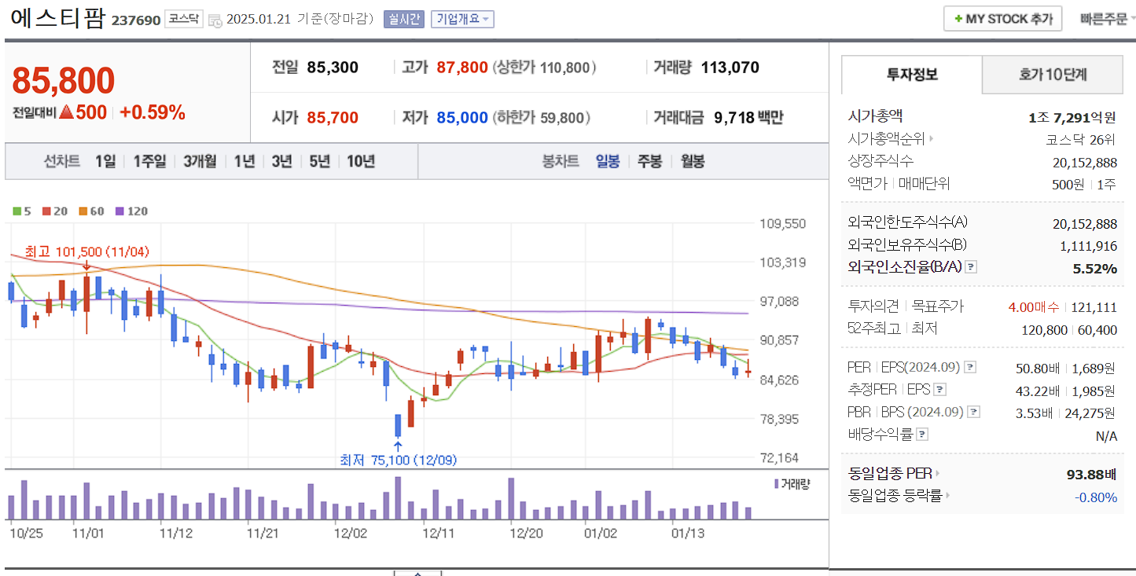The width and height of the screenshot is (1136, 576).
Task: Switch to the 호가 10단계 tab
Action: [x=1051, y=75]
